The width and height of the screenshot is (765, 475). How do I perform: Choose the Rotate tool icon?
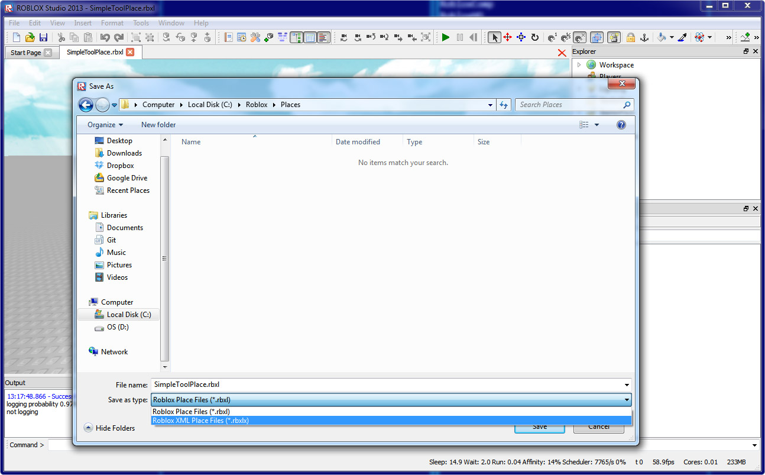535,37
